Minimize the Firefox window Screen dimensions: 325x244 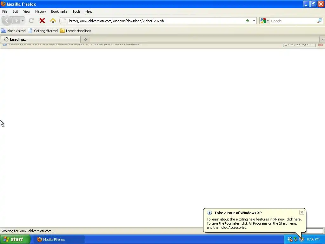[306, 4]
